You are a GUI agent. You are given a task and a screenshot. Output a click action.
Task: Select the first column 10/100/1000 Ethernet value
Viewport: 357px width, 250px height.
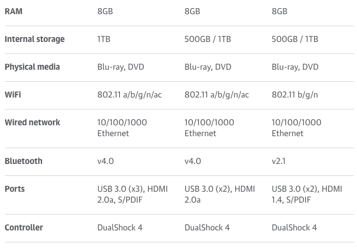[122, 128]
